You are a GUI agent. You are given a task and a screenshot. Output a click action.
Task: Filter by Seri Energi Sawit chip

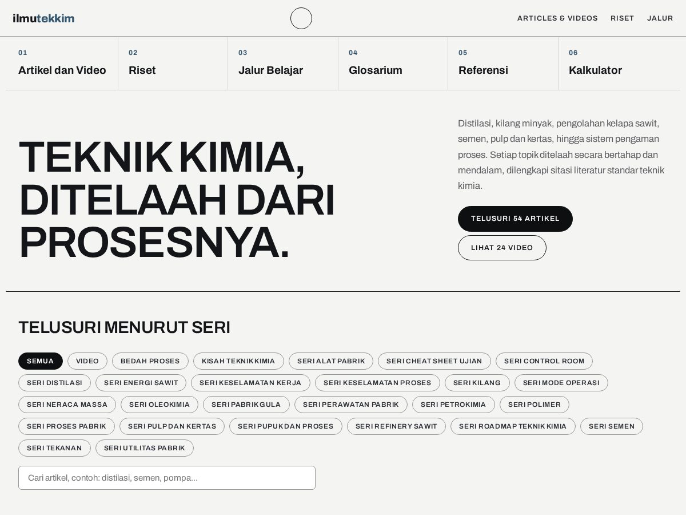141,383
